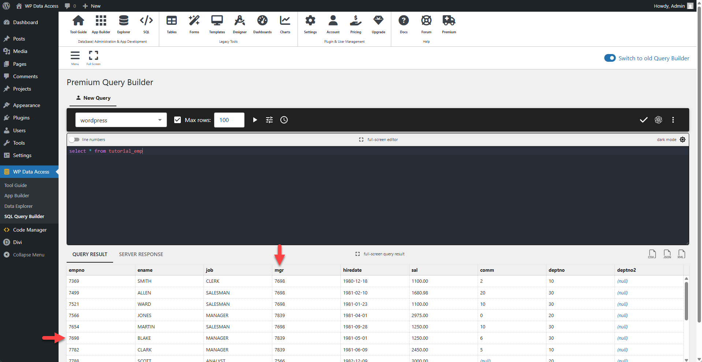The width and height of the screenshot is (702, 362).
Task: Open SQL Query Builder in the sidebar
Action: coord(24,216)
